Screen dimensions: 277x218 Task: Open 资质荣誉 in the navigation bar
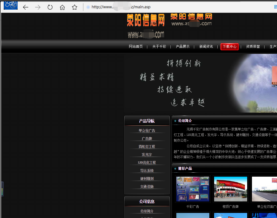tap(253, 47)
